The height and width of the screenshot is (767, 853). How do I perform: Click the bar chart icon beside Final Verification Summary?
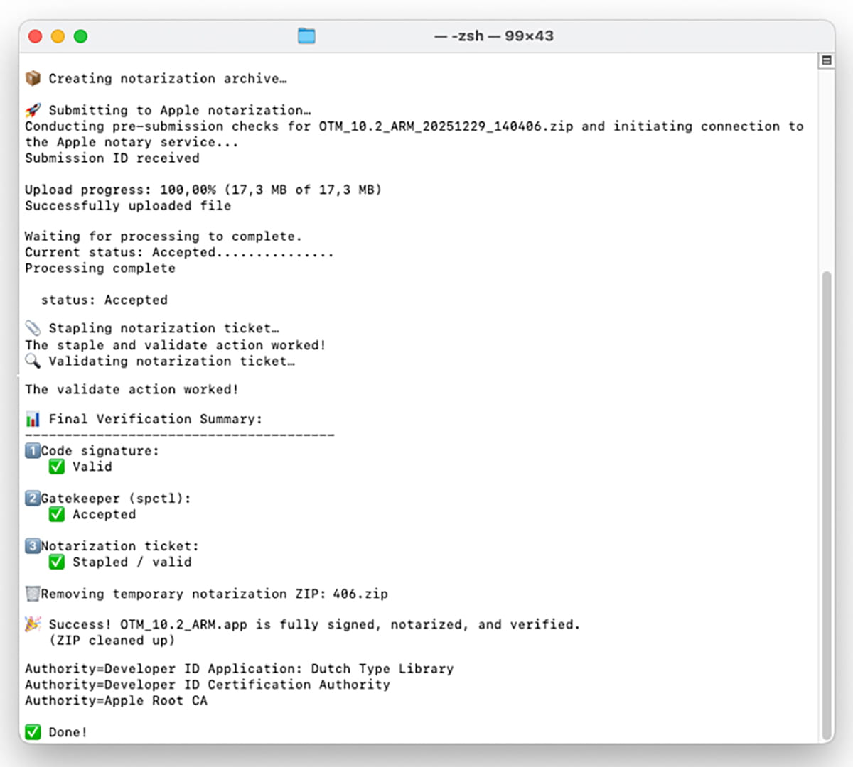[32, 418]
